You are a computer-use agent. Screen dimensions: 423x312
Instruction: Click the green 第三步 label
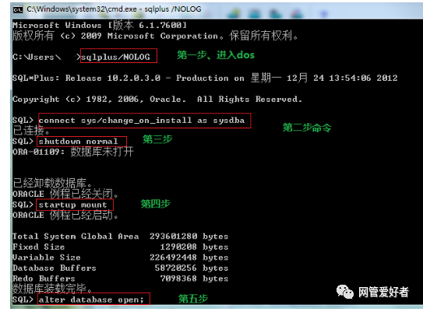(157, 139)
